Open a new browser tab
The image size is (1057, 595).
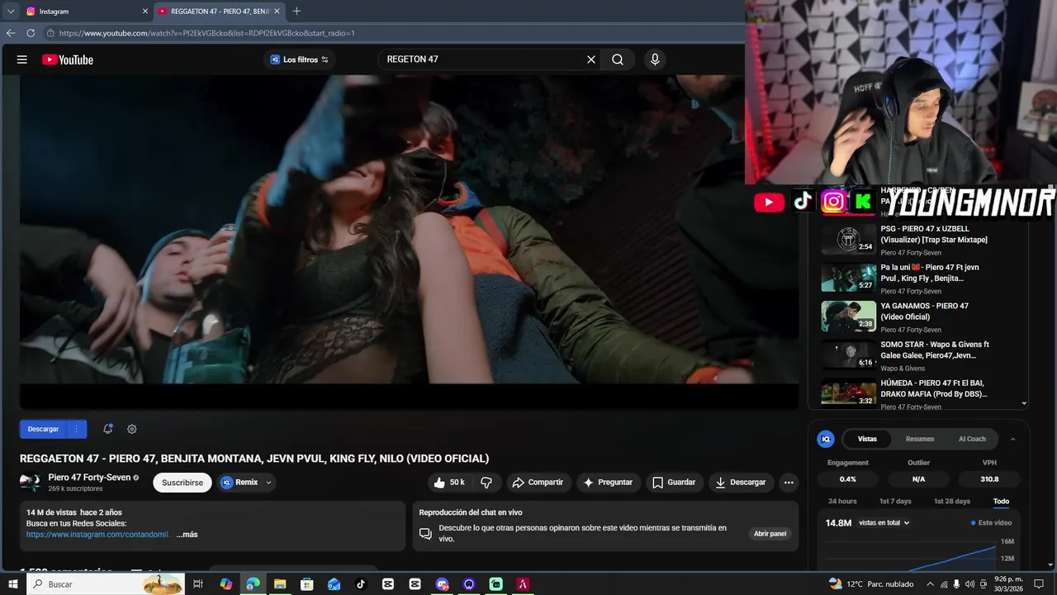tap(296, 12)
